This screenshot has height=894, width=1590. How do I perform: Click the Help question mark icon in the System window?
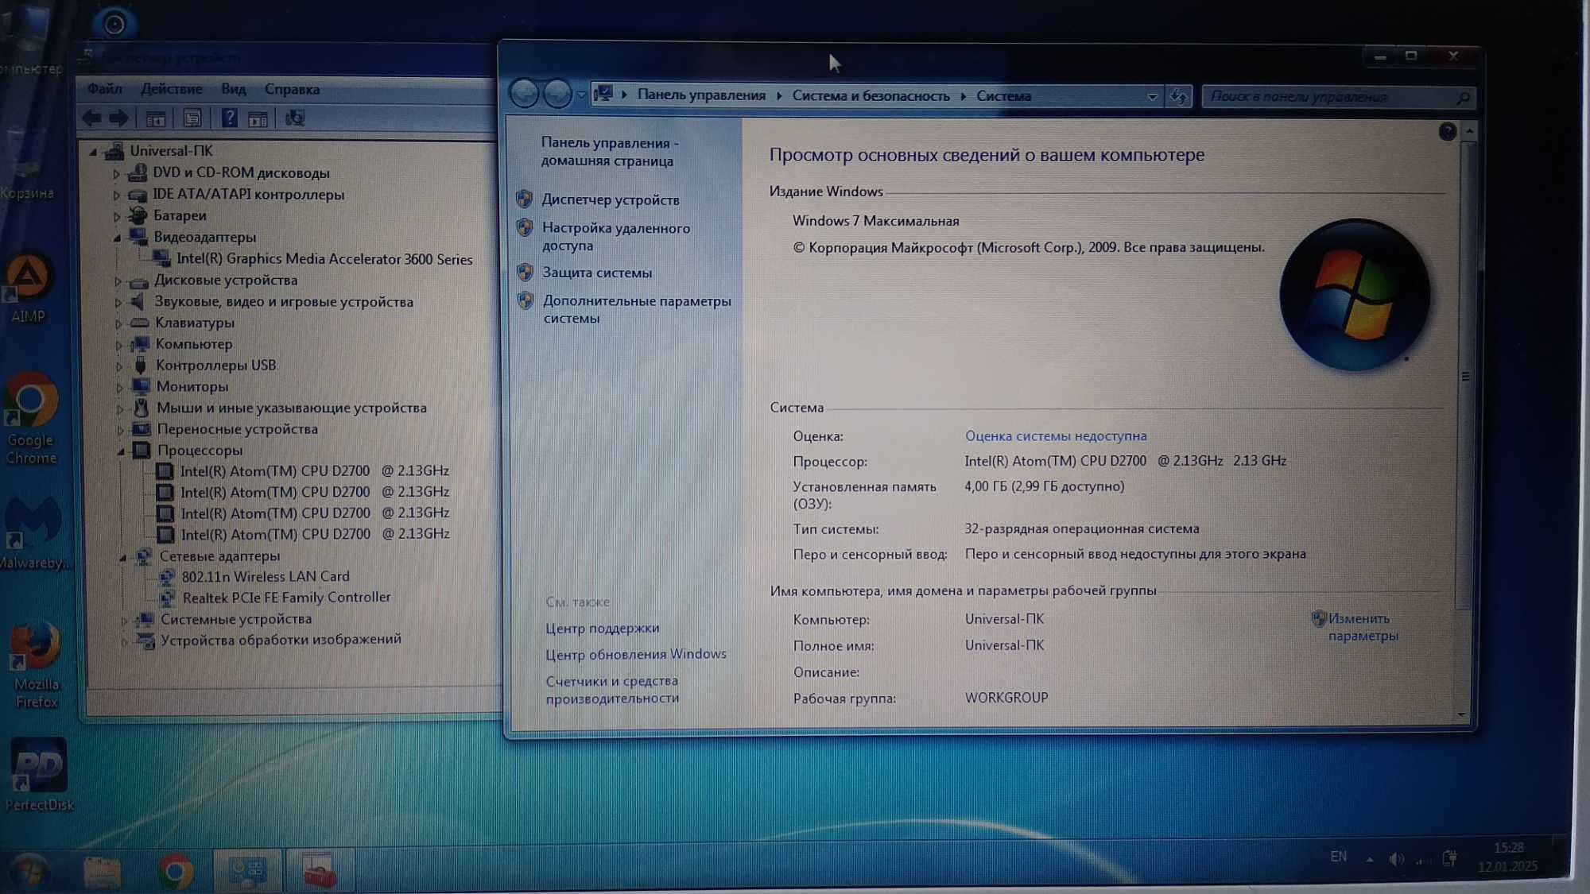(x=1447, y=132)
